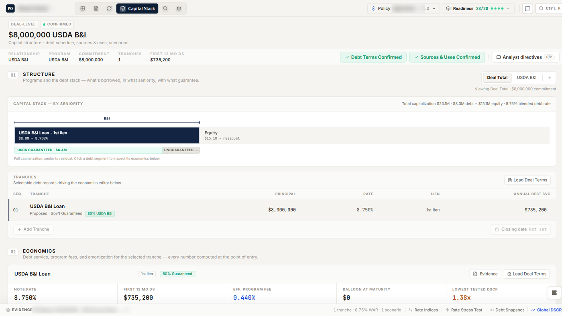Image resolution: width=562 pixels, height=316 pixels.
Task: Set the Closing date field
Action: pos(521,229)
